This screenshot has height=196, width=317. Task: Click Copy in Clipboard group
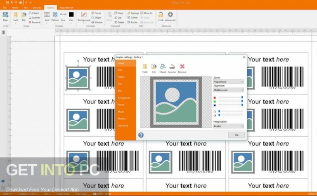click(x=119, y=13)
